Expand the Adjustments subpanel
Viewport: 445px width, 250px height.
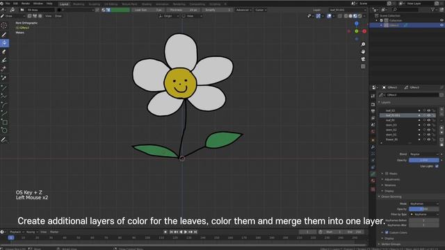[x=392, y=179]
